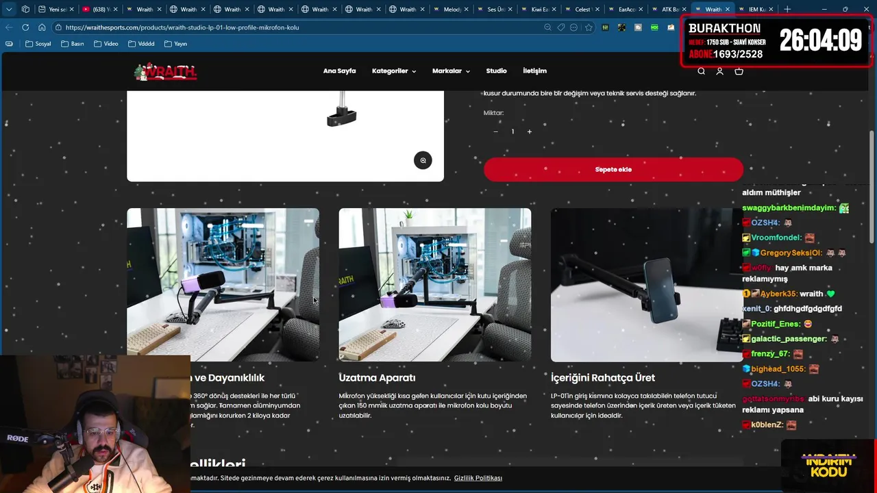The height and width of the screenshot is (493, 877).
Task: Open the Vdddd bookmarks folder
Action: [x=141, y=44]
